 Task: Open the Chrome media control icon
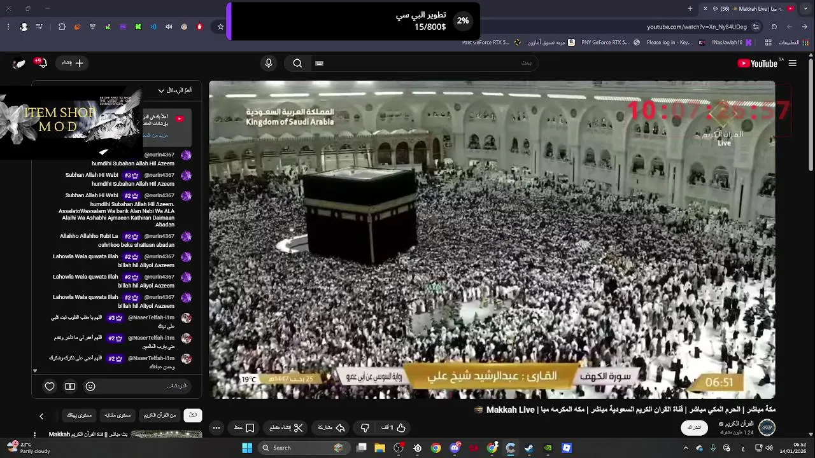tap(39, 27)
